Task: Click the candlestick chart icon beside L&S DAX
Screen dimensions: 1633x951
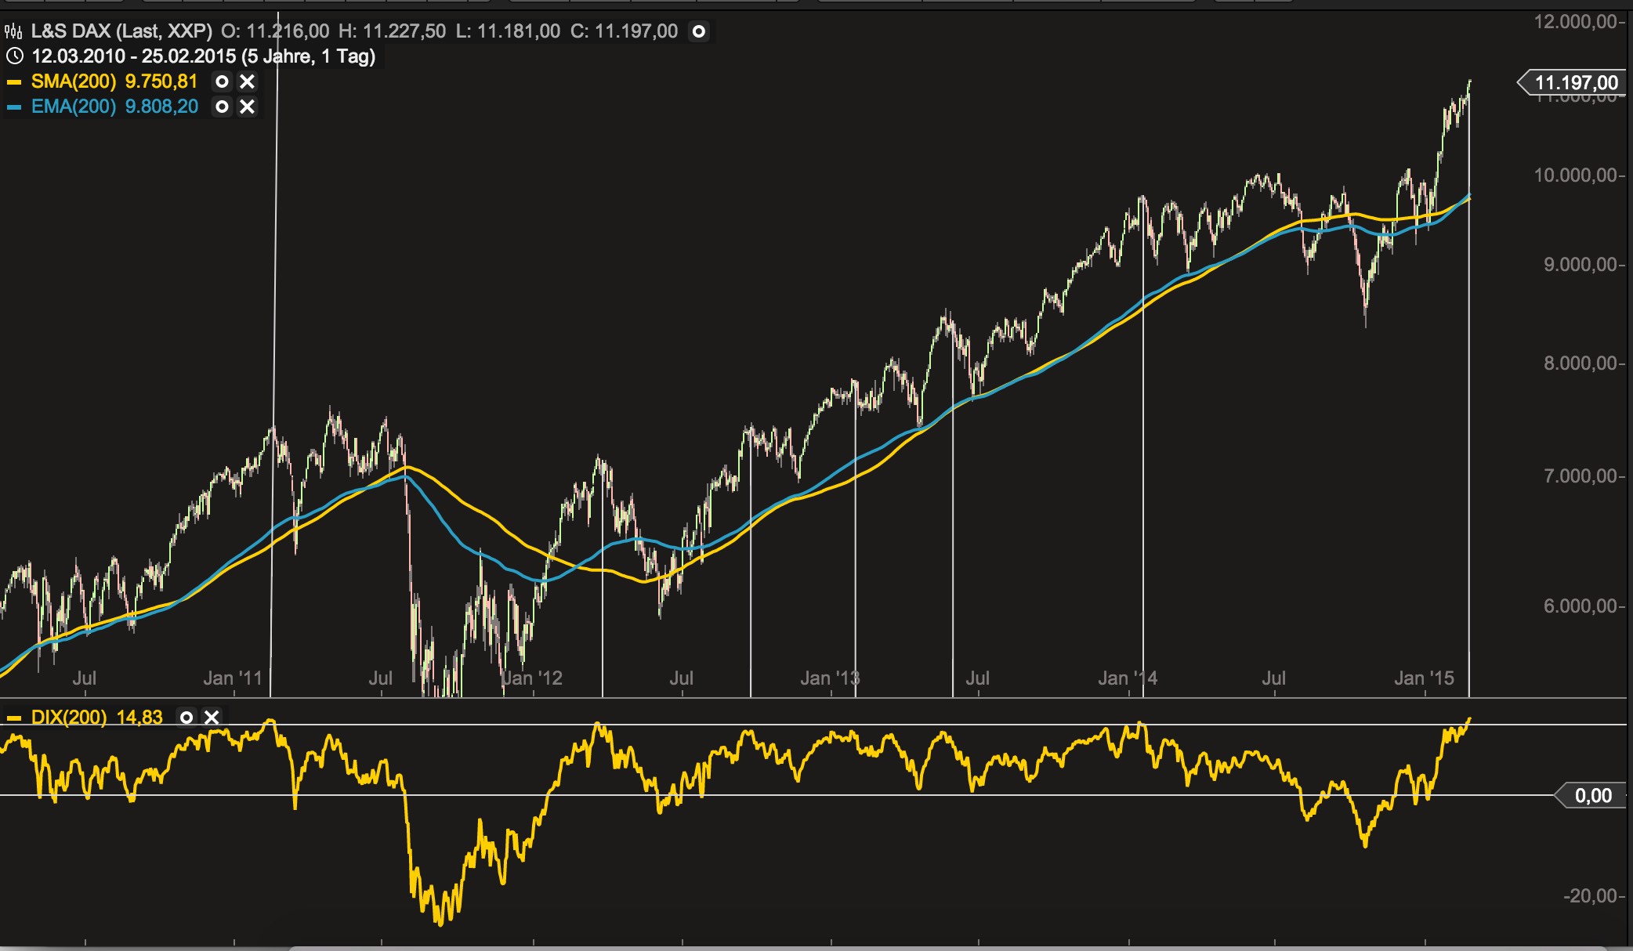Action: click(14, 31)
